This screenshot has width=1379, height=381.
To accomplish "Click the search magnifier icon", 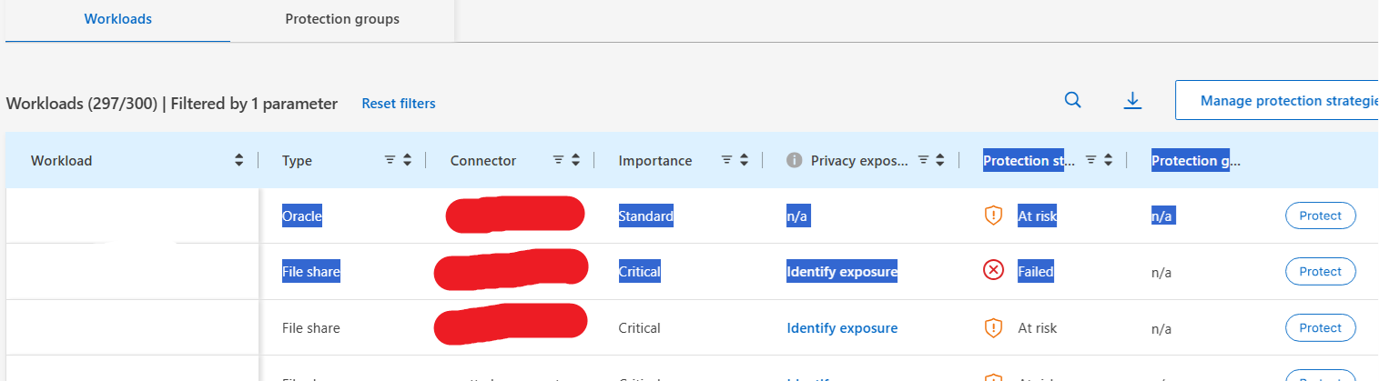I will point(1073,100).
